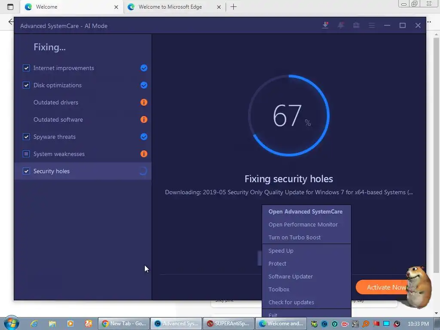Image resolution: width=440 pixels, height=330 pixels.
Task: Open the toolbox briefcase icon in title bar
Action: point(356,25)
